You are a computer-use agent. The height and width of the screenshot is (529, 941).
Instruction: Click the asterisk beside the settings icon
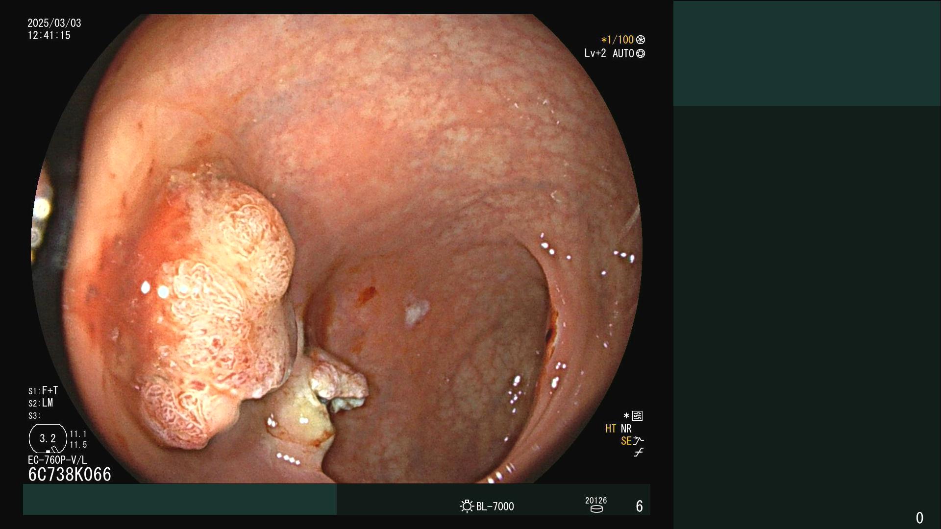pyautogui.click(x=626, y=416)
